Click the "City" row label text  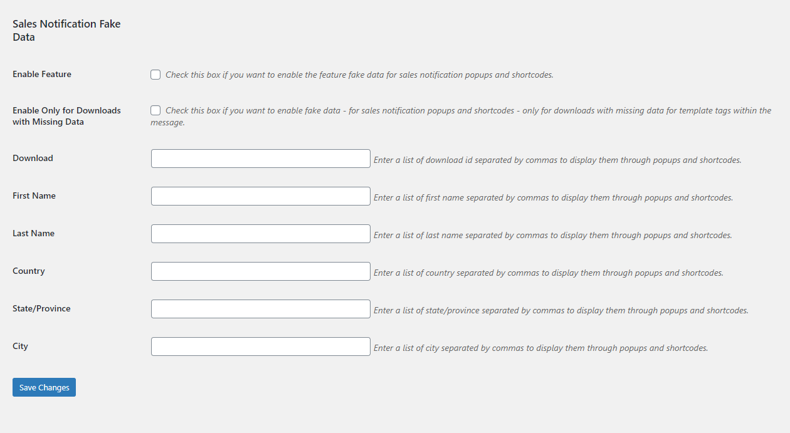pyautogui.click(x=20, y=346)
